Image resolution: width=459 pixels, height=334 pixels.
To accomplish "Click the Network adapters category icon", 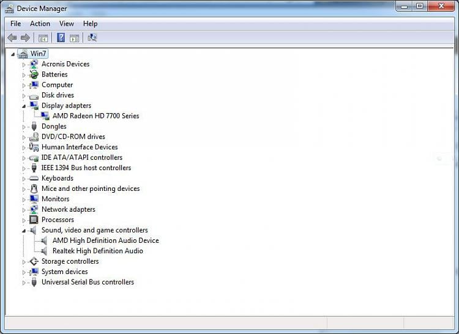I will (x=34, y=209).
